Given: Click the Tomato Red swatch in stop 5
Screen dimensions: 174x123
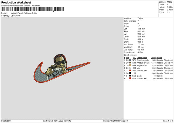Looking at the screenshot, I should [x=130, y=70].
